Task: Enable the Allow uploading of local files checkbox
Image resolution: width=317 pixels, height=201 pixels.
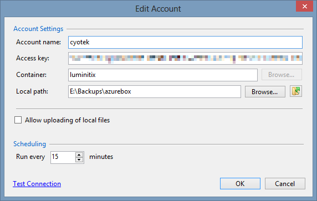Action: tap(18, 120)
